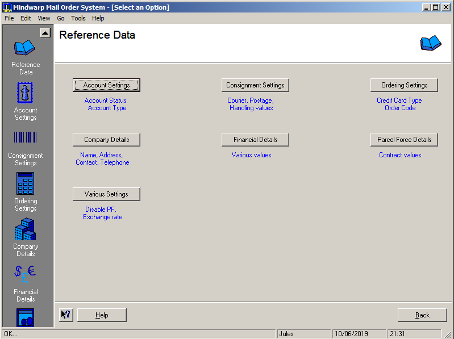Click the Ordering Settings button
Screen dimensions: 454x339
pyautogui.click(x=404, y=85)
